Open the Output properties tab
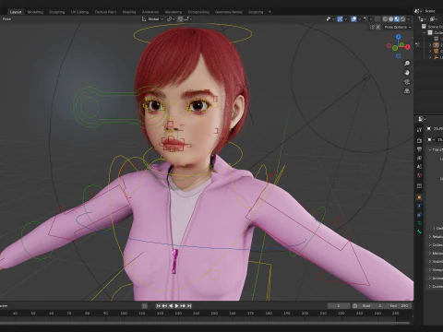 [x=419, y=149]
